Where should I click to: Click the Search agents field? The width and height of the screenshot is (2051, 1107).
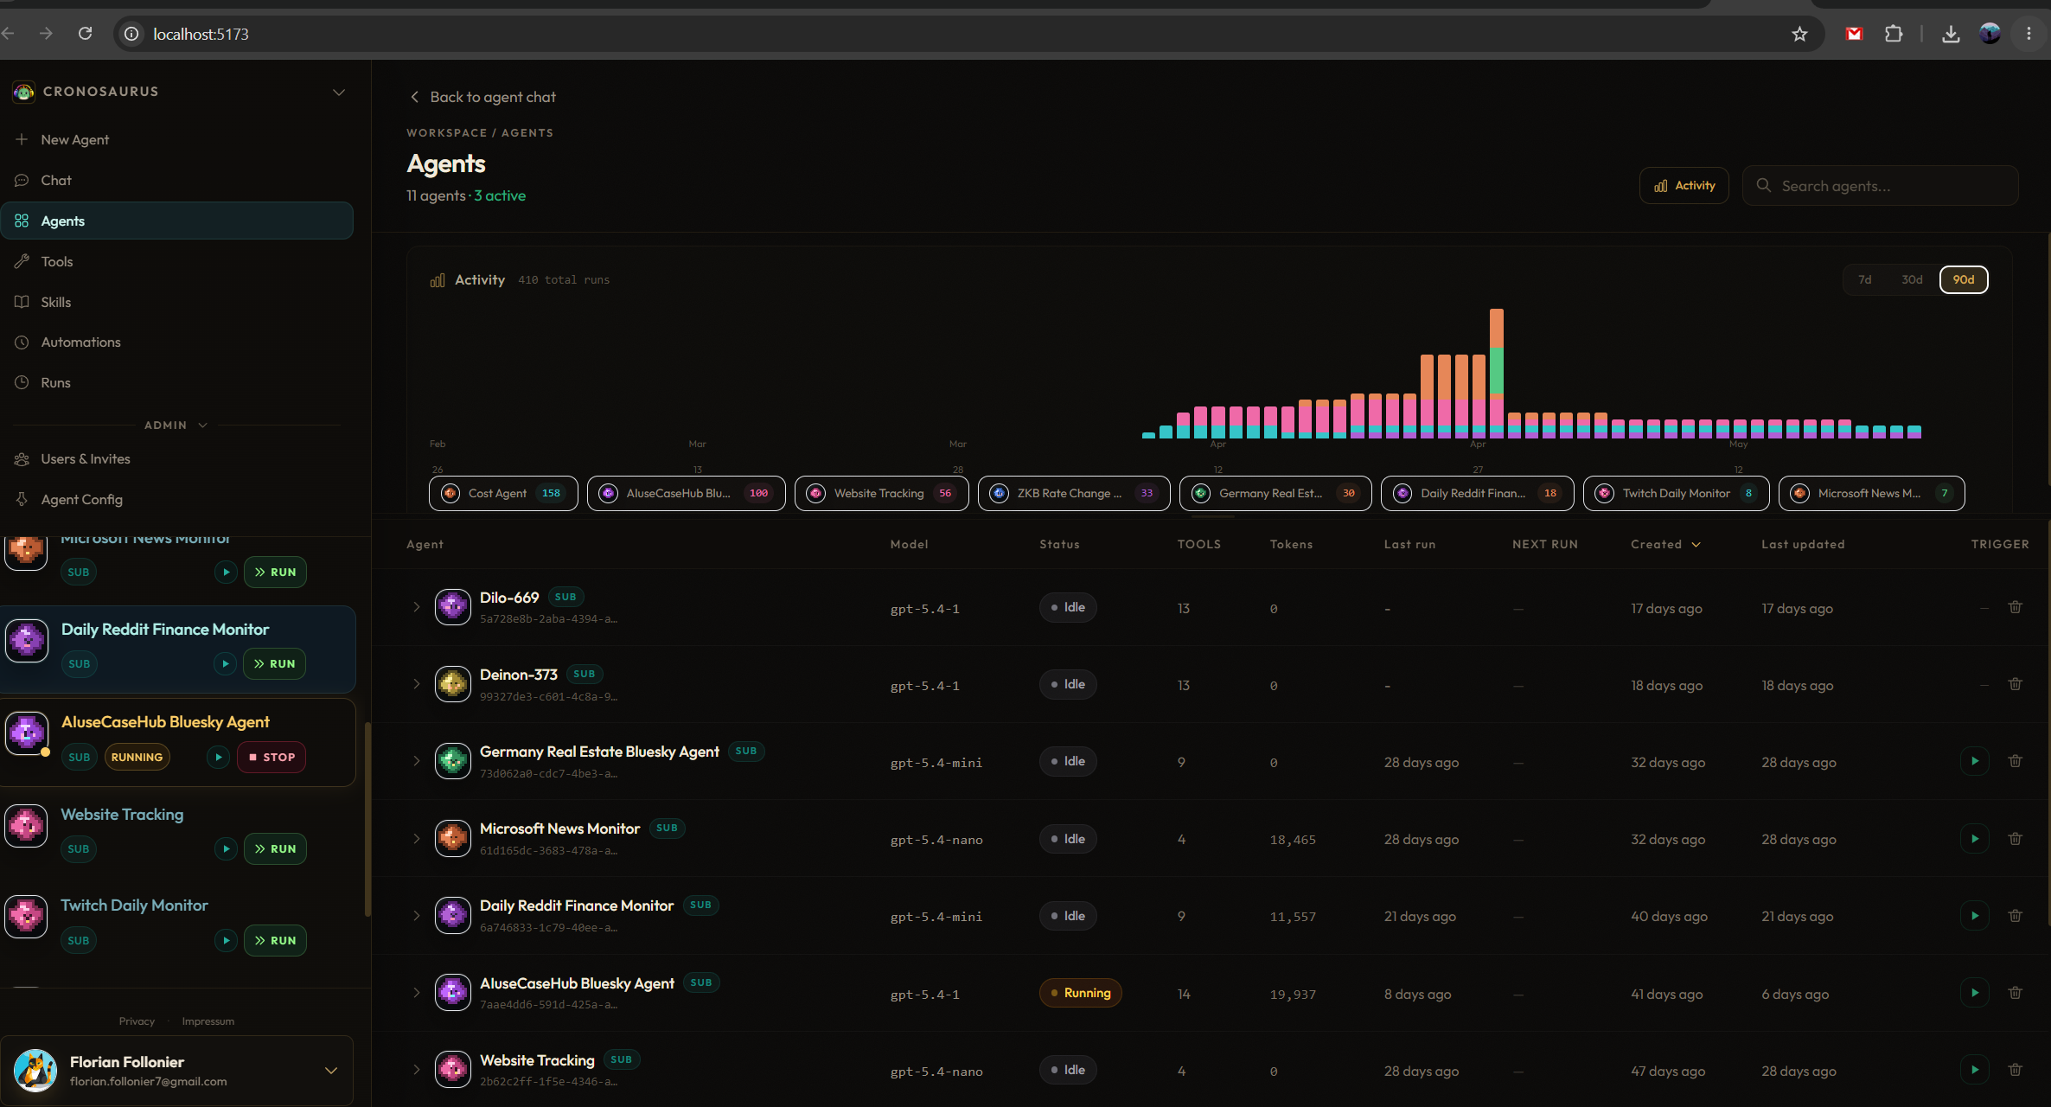[1880, 186]
